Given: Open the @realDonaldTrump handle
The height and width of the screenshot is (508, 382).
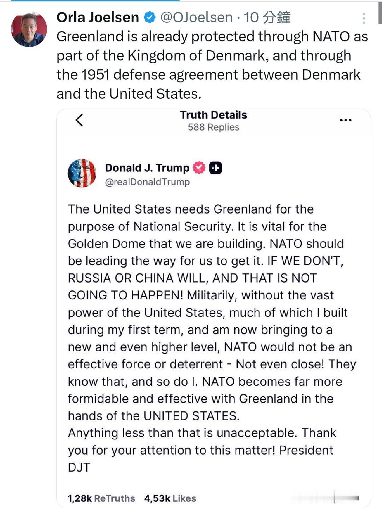Looking at the screenshot, I should pos(147,182).
